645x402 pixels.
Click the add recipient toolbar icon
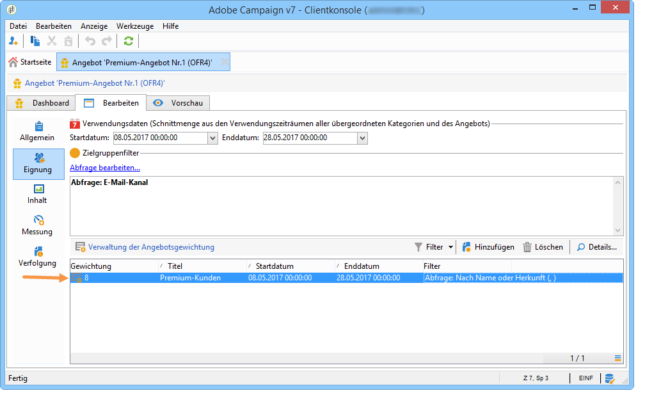[13, 41]
